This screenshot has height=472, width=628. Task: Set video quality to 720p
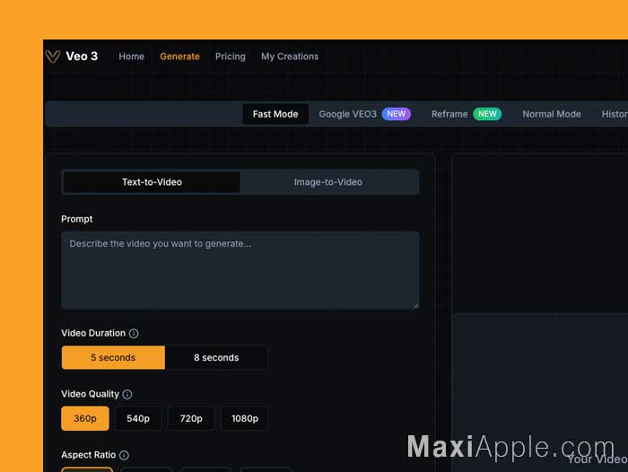tap(191, 418)
